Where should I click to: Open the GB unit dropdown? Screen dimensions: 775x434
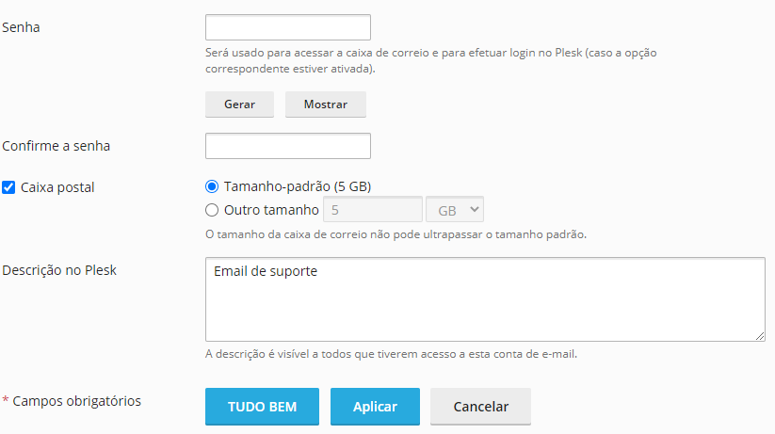tap(455, 210)
